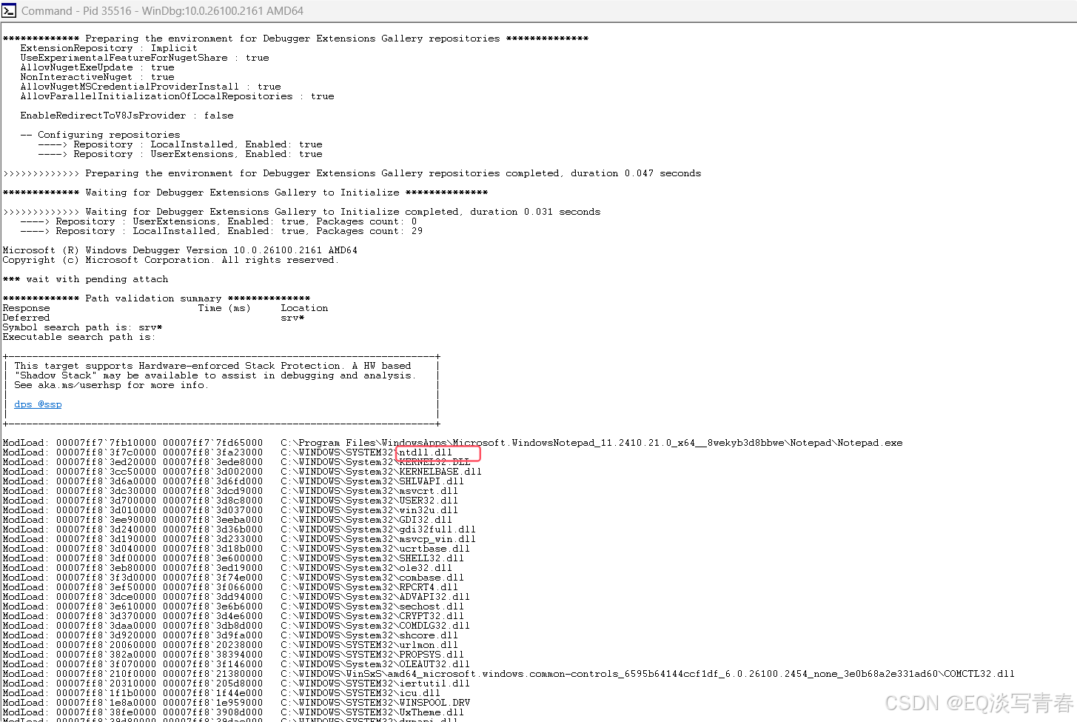Screen dimensions: 1077x722
Task: Select the ntdll.dll module line
Action: pos(227,452)
